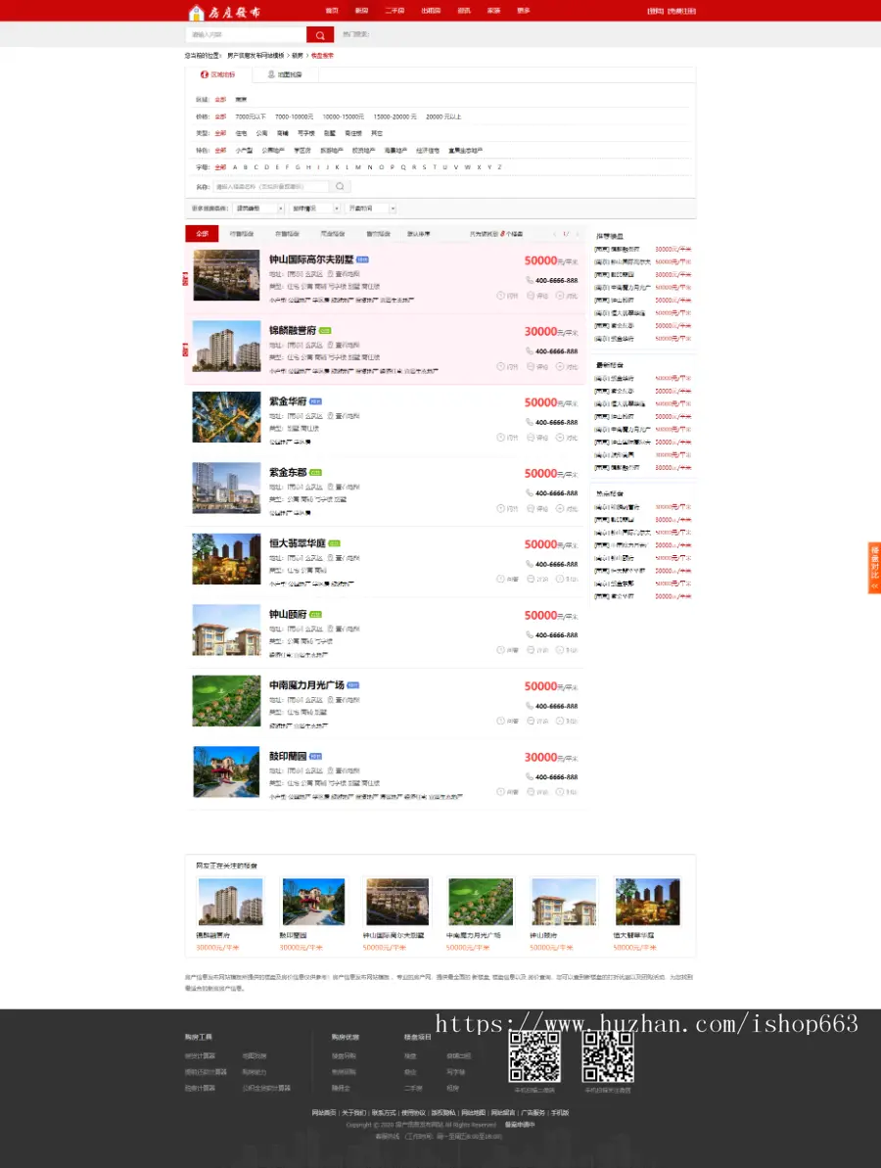This screenshot has height=1168, width=881.
Task: Click 对比 compare icon for 钟山国际高尔夫别墅
Action: click(566, 296)
